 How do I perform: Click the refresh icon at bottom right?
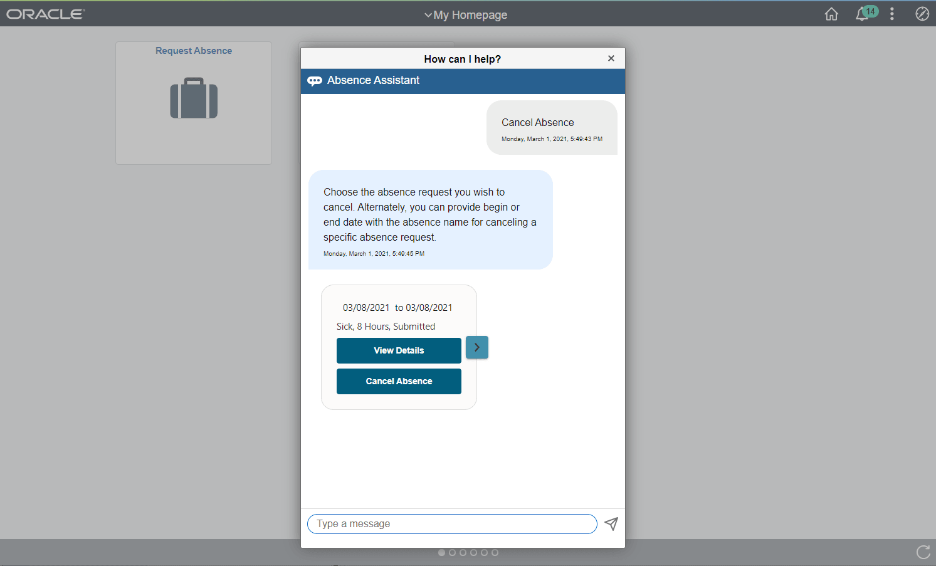click(923, 552)
